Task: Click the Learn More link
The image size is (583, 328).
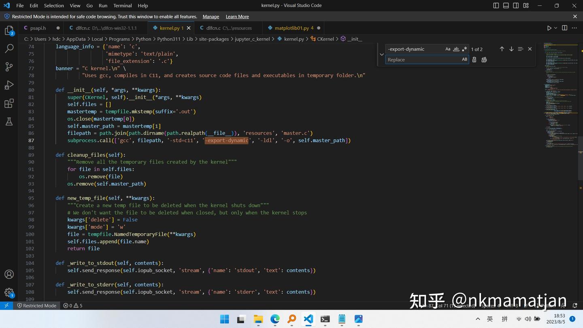Action: 236,17
